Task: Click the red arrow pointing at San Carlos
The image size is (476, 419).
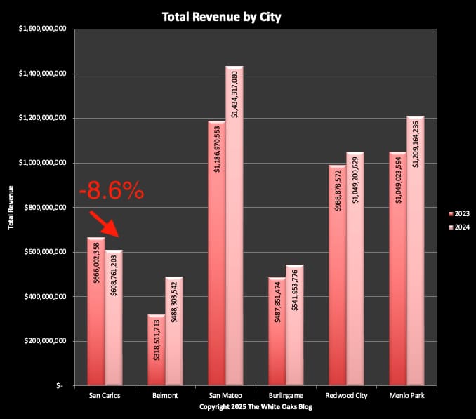Action: point(105,227)
